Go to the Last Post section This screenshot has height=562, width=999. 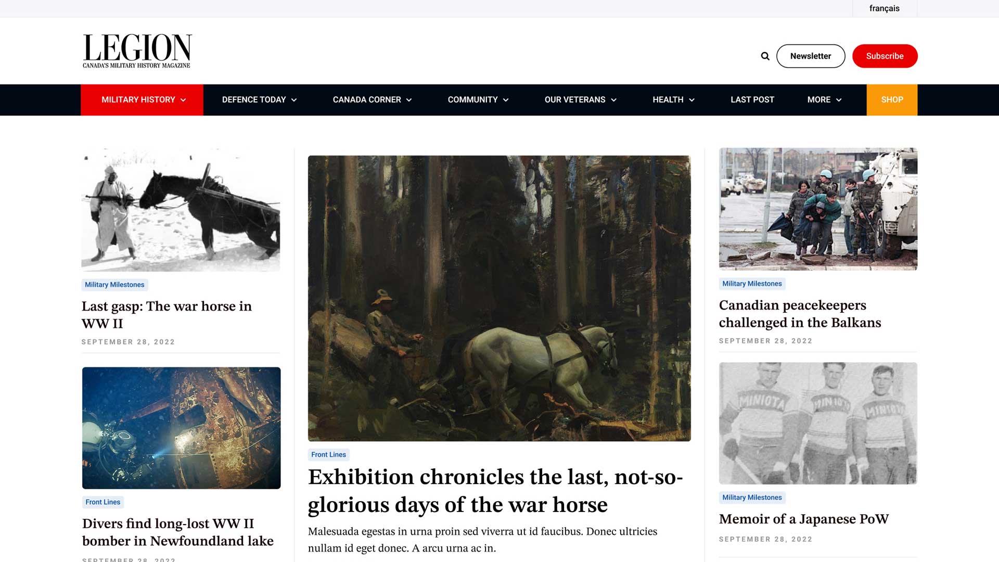coord(752,99)
